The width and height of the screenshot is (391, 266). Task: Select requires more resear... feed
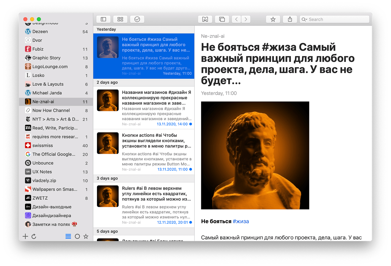[56, 137]
